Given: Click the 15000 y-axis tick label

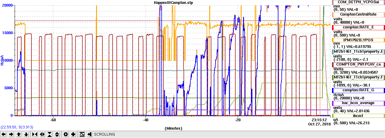Looking at the screenshot, I should coord(7,33).
